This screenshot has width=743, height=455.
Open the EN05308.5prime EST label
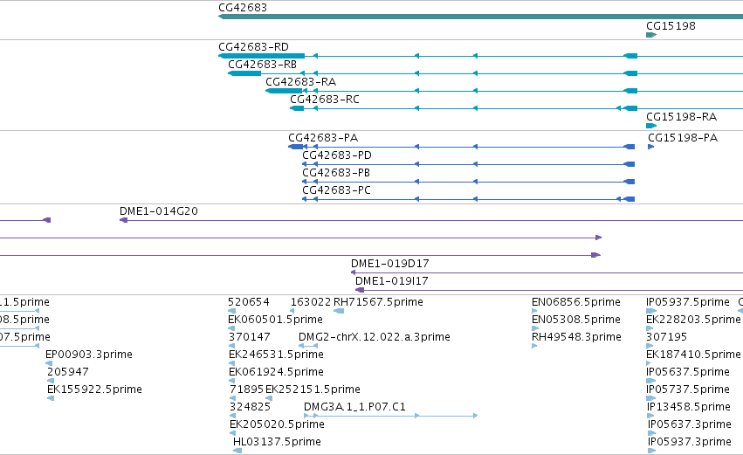576,320
